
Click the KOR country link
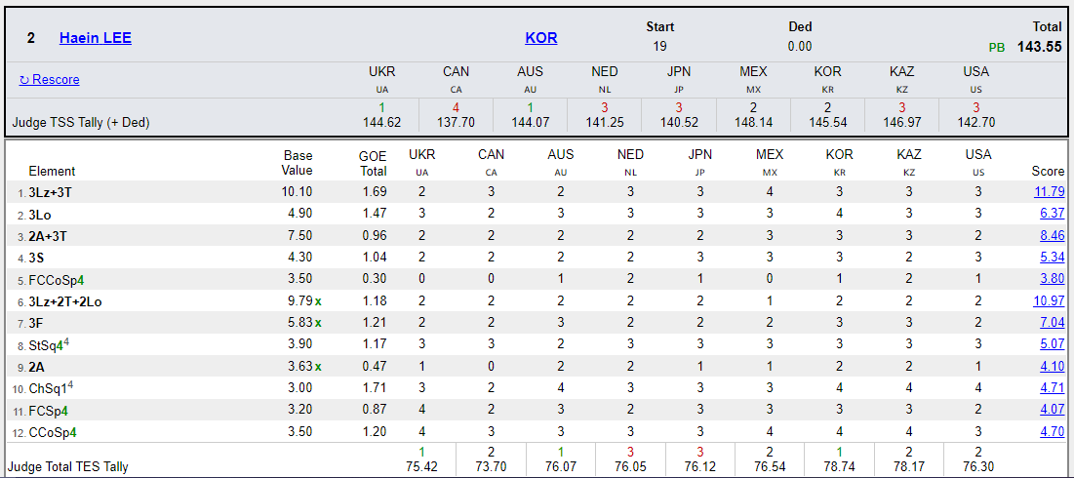(x=540, y=38)
